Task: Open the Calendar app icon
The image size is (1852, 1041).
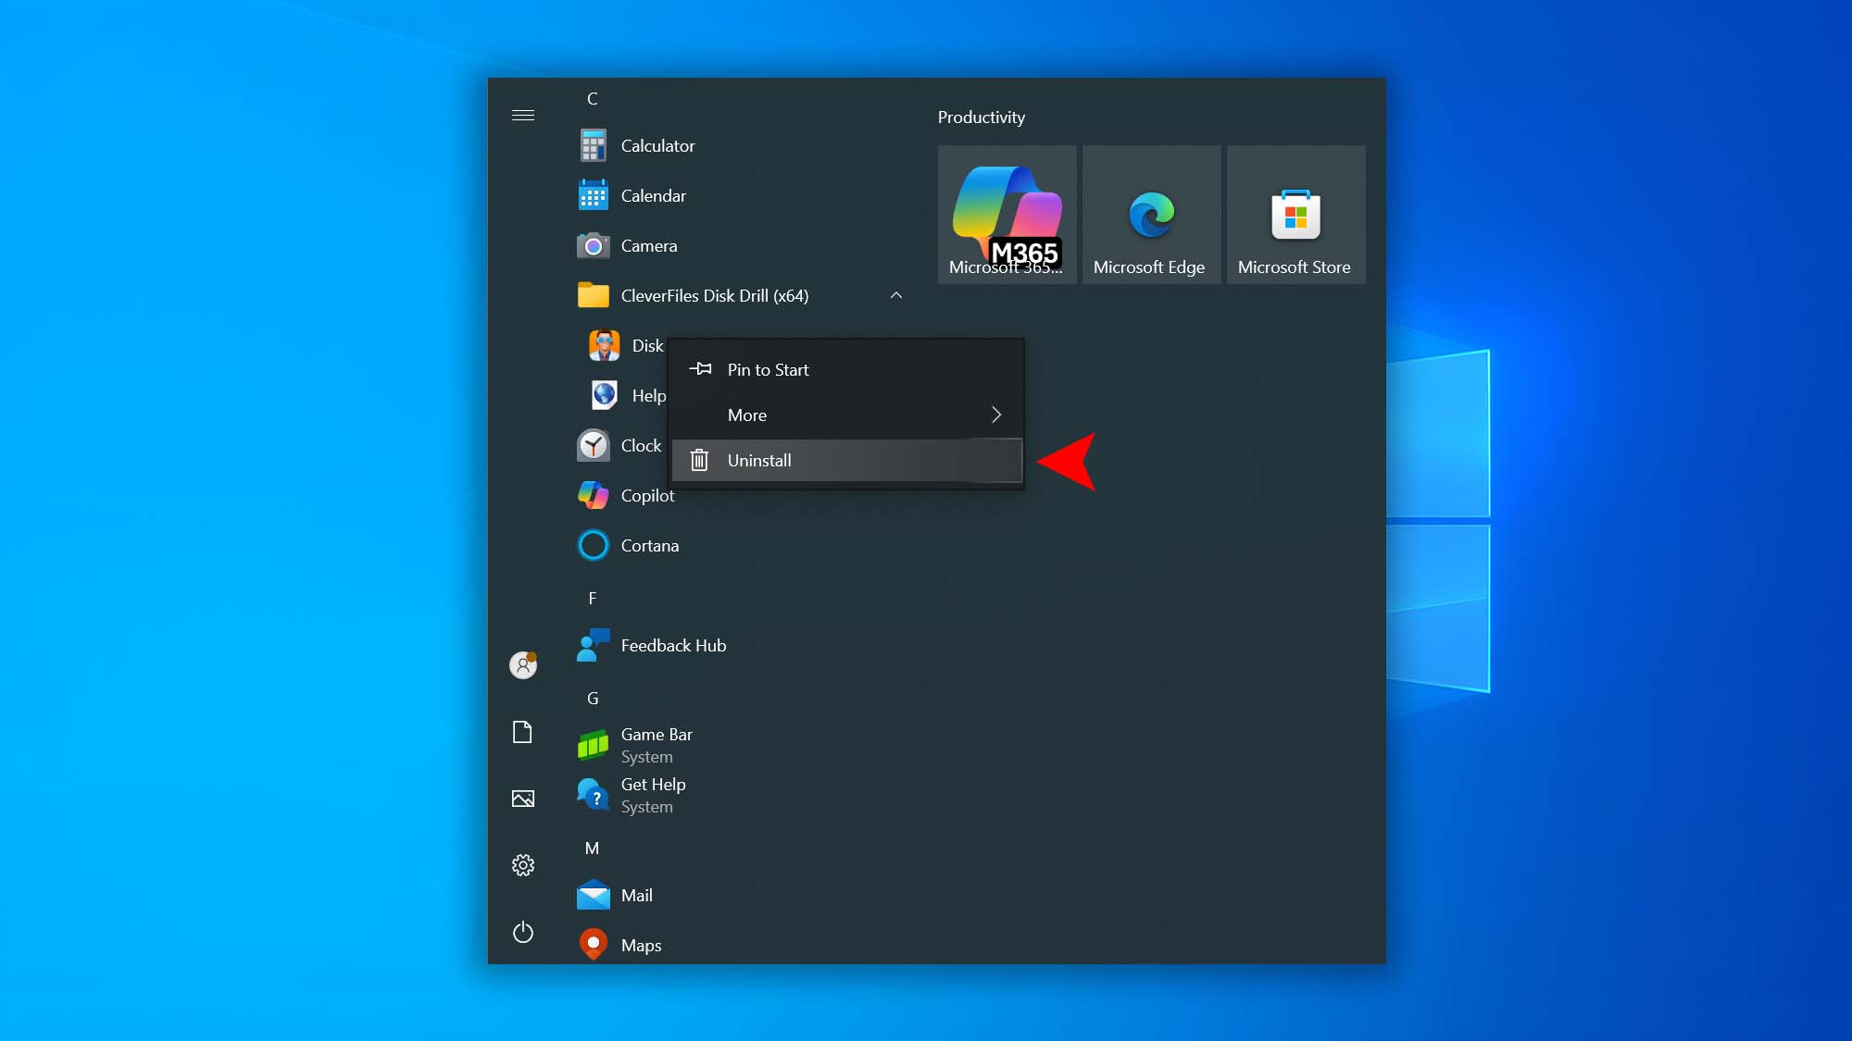Action: pos(593,195)
